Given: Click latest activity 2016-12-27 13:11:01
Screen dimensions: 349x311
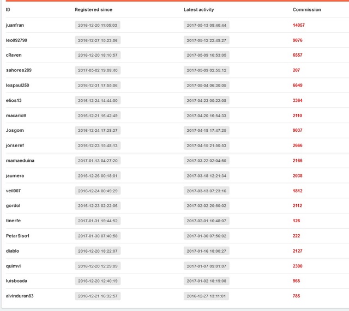Looking at the screenshot, I should [206, 296].
